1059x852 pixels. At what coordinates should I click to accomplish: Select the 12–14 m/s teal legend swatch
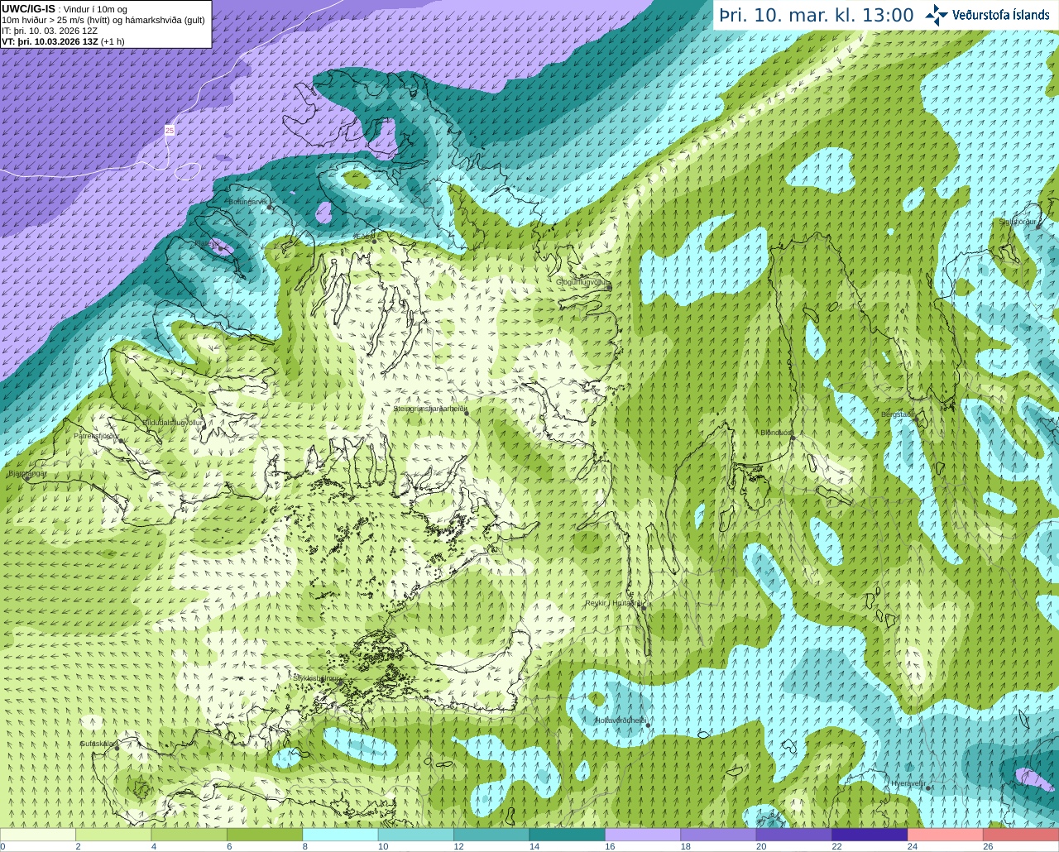click(x=491, y=835)
